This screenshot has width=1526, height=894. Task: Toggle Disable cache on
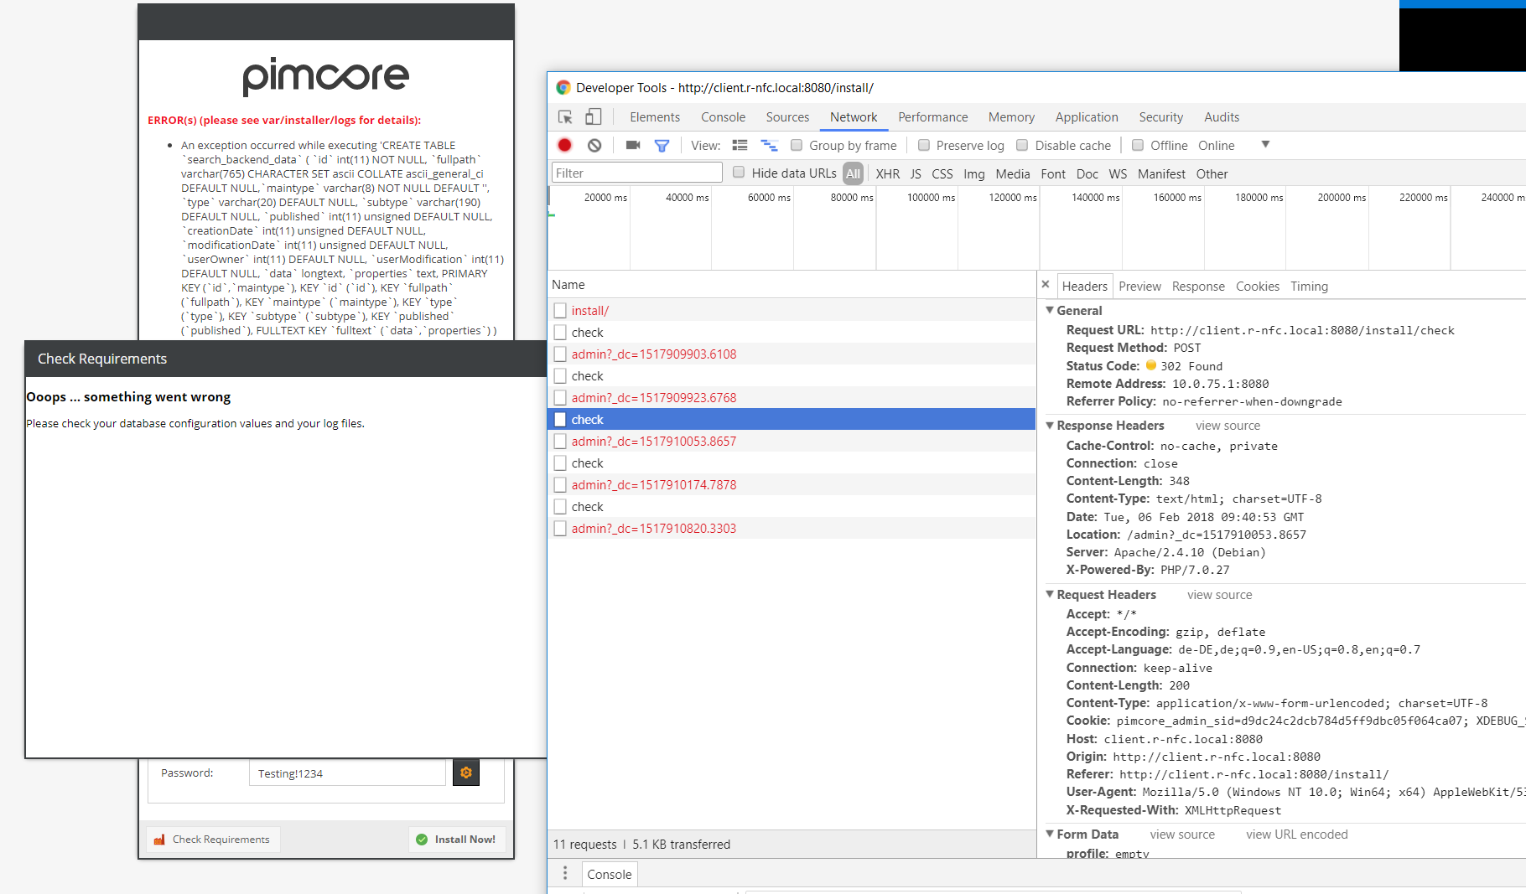1022,145
